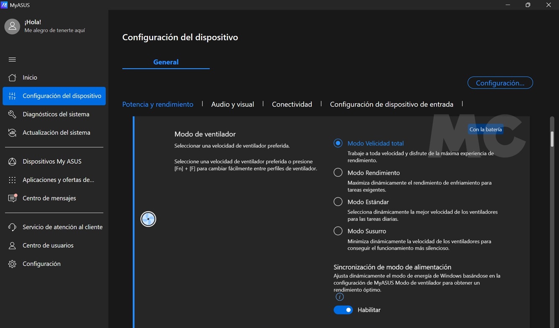Click the vertical scrollbar thumb
This screenshot has height=328, width=559.
[x=552, y=139]
